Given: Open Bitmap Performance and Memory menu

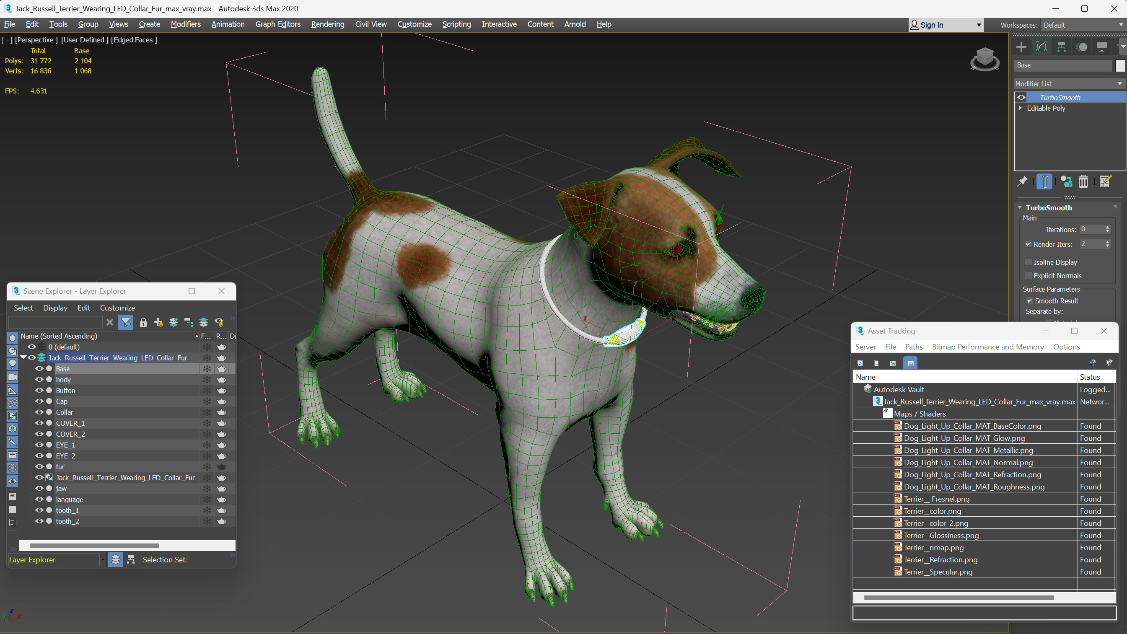Looking at the screenshot, I should point(987,347).
